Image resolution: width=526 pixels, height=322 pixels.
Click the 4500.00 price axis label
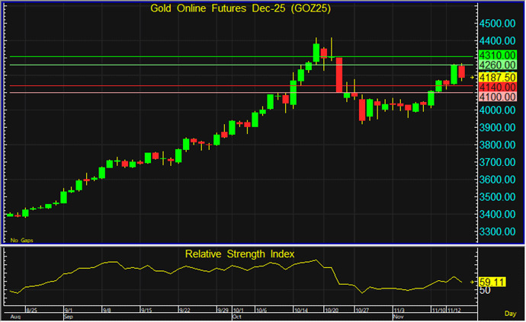(x=499, y=24)
